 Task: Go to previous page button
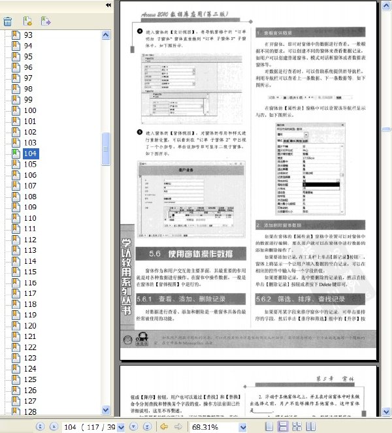[x=54, y=426]
